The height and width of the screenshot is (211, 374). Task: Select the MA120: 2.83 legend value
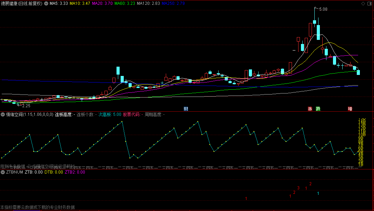point(148,3)
